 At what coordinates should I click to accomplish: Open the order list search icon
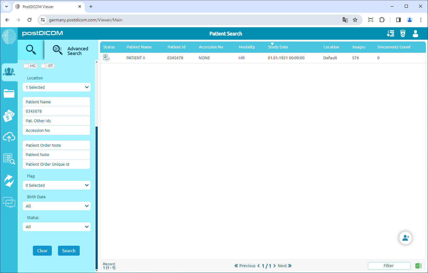pyautogui.click(x=9, y=159)
